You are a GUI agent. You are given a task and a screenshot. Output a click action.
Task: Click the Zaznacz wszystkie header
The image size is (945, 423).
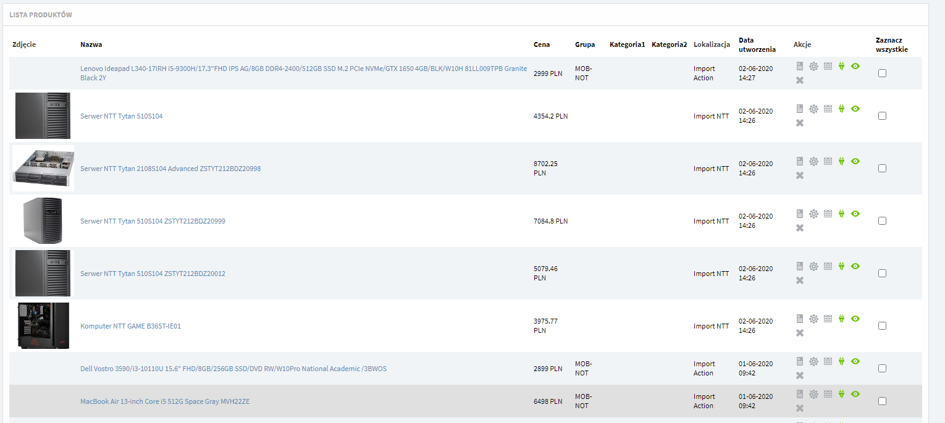892,44
